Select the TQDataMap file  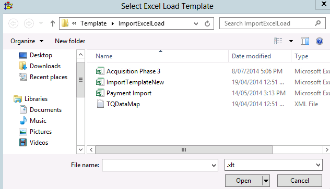pyautogui.click(x=123, y=104)
